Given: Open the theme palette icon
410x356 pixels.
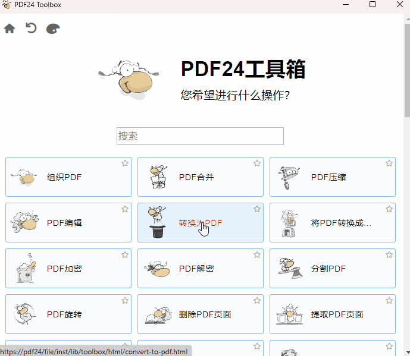Looking at the screenshot, I should [x=53, y=29].
